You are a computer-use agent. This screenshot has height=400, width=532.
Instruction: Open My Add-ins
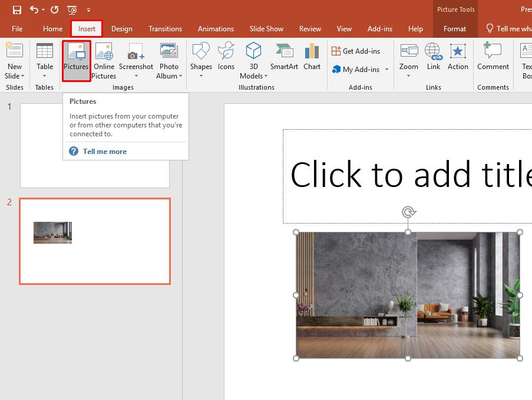[356, 69]
